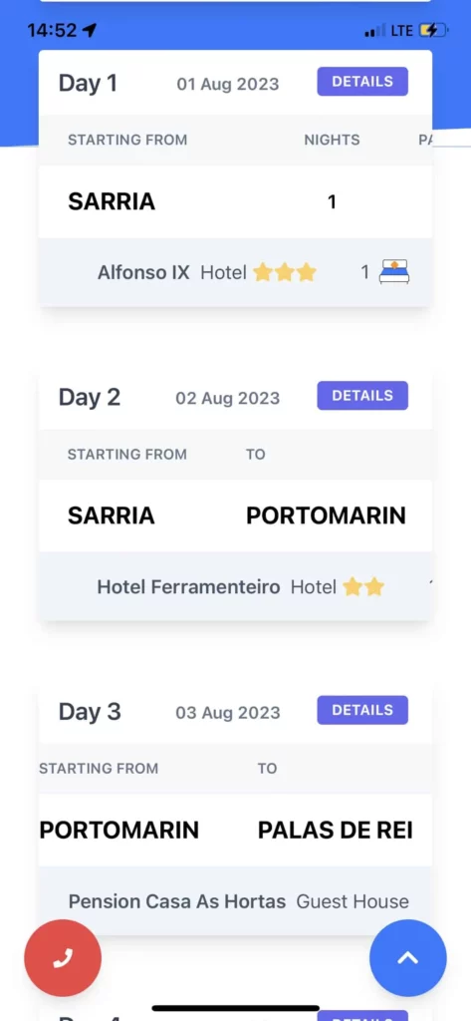Image resolution: width=471 pixels, height=1021 pixels.
Task: Select Pension Casa As Hortas name
Action: click(177, 901)
